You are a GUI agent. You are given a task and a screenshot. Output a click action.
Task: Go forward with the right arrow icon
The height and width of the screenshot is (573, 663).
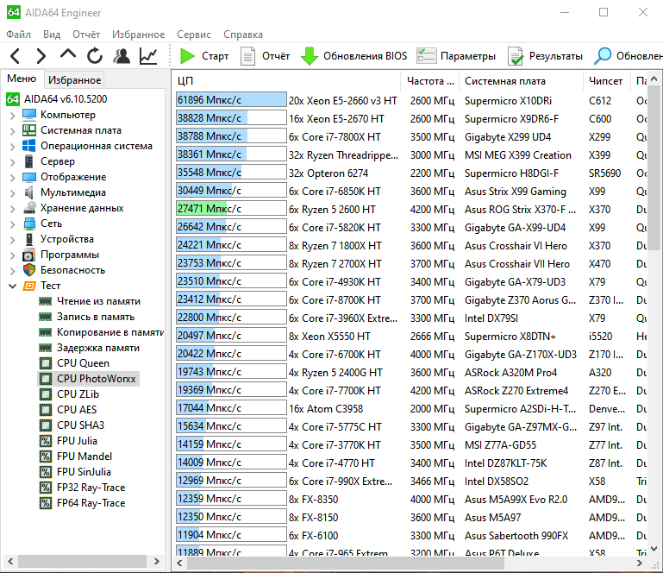[41, 56]
